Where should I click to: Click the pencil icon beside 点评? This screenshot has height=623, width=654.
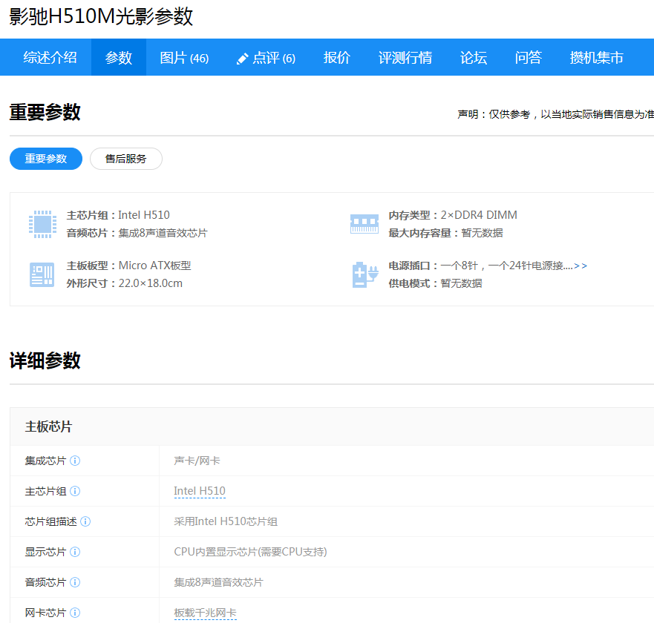pos(242,59)
